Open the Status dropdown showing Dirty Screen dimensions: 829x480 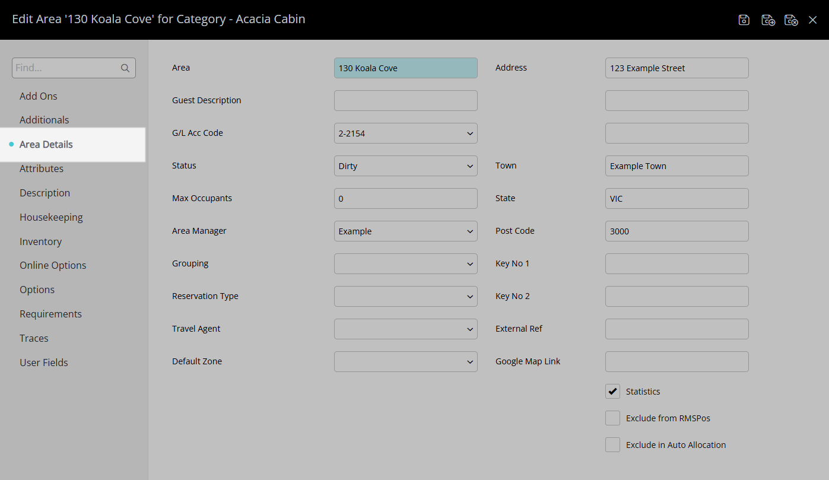[x=406, y=166]
